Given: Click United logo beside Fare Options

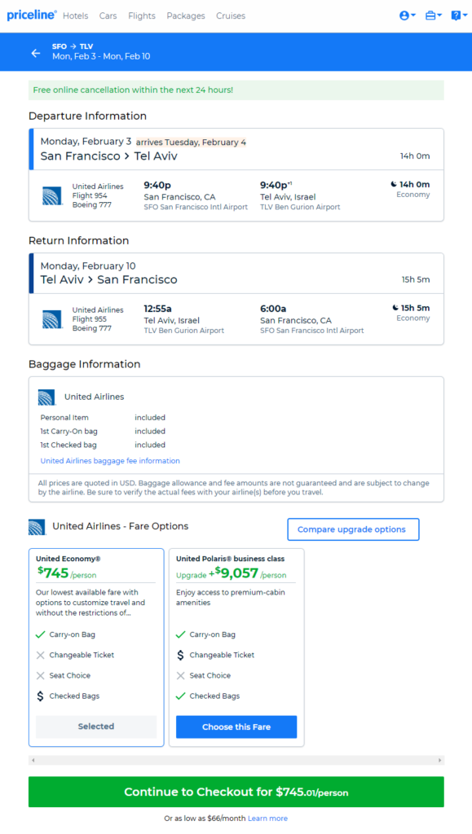Looking at the screenshot, I should pos(37,527).
